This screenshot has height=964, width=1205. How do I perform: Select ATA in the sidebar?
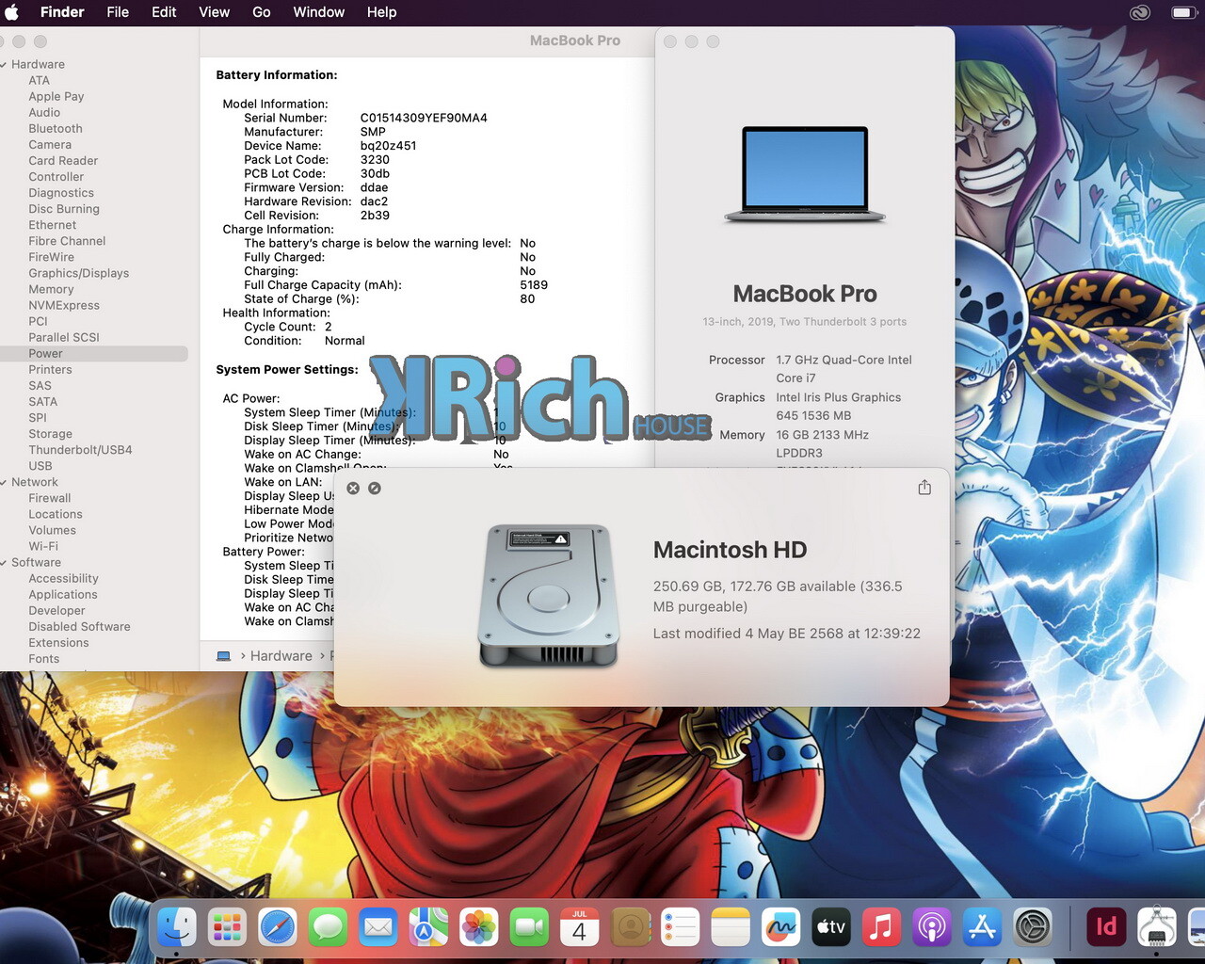pos(39,81)
